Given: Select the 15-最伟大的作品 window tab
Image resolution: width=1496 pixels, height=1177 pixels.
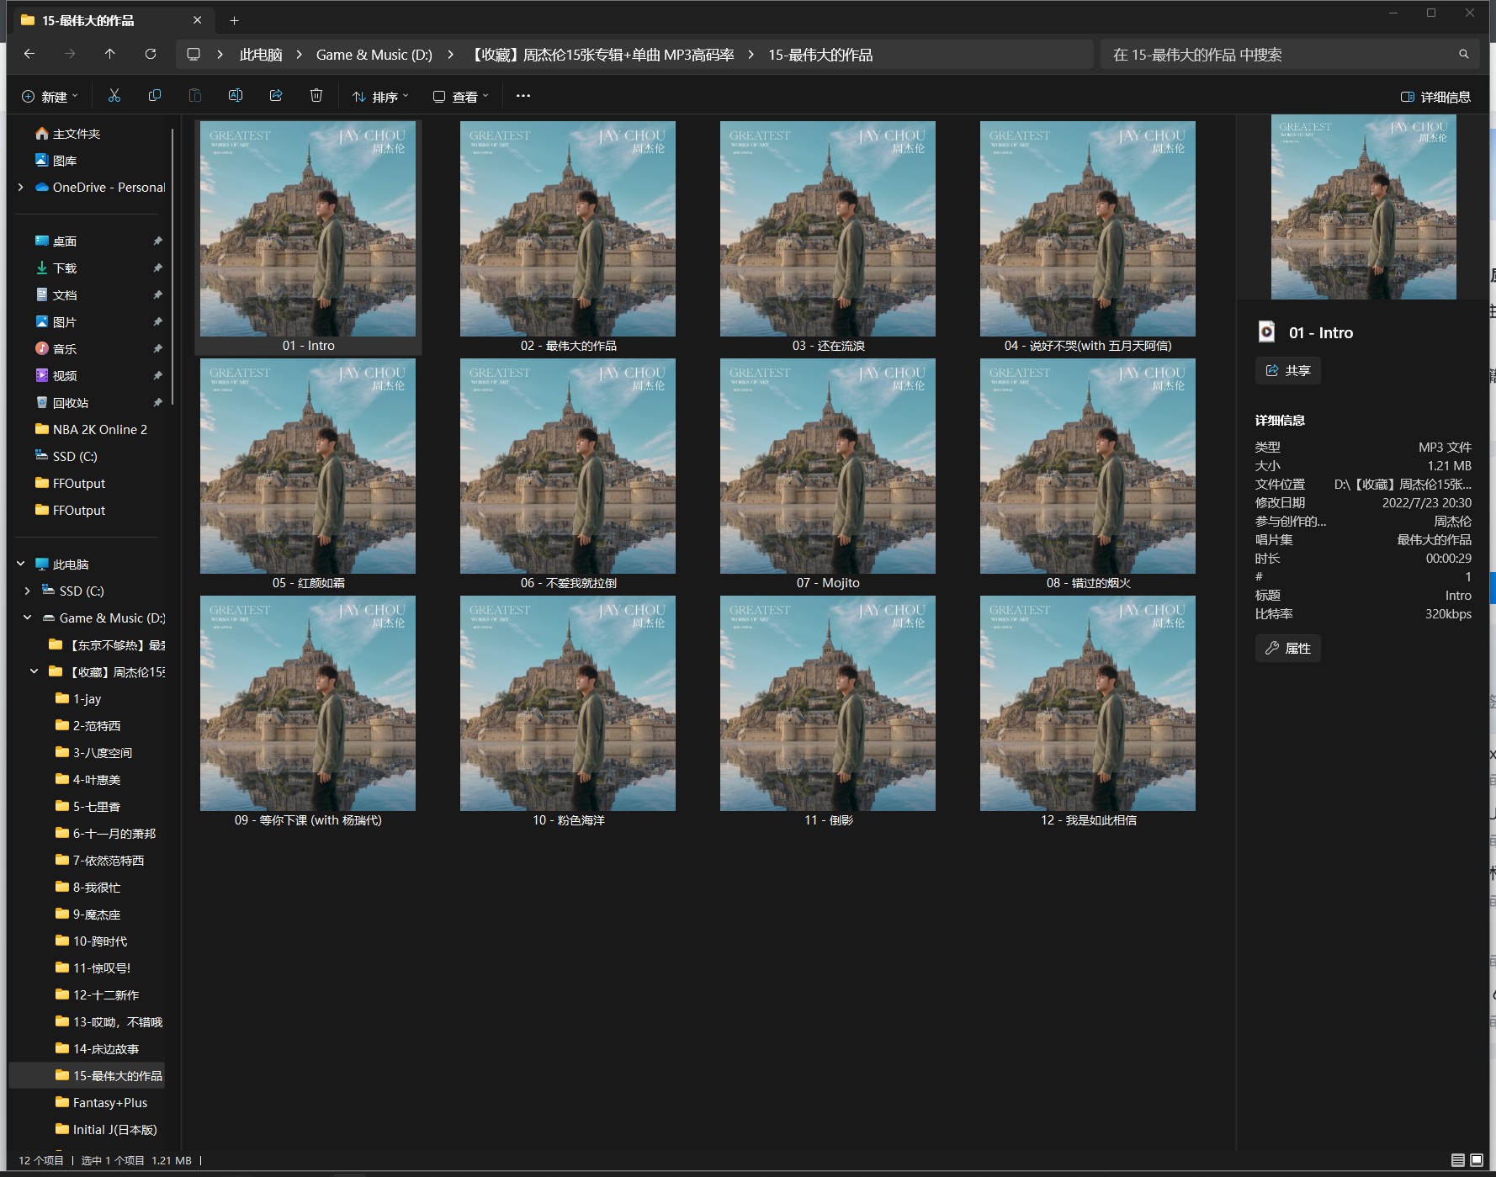Looking at the screenshot, I should 111,20.
